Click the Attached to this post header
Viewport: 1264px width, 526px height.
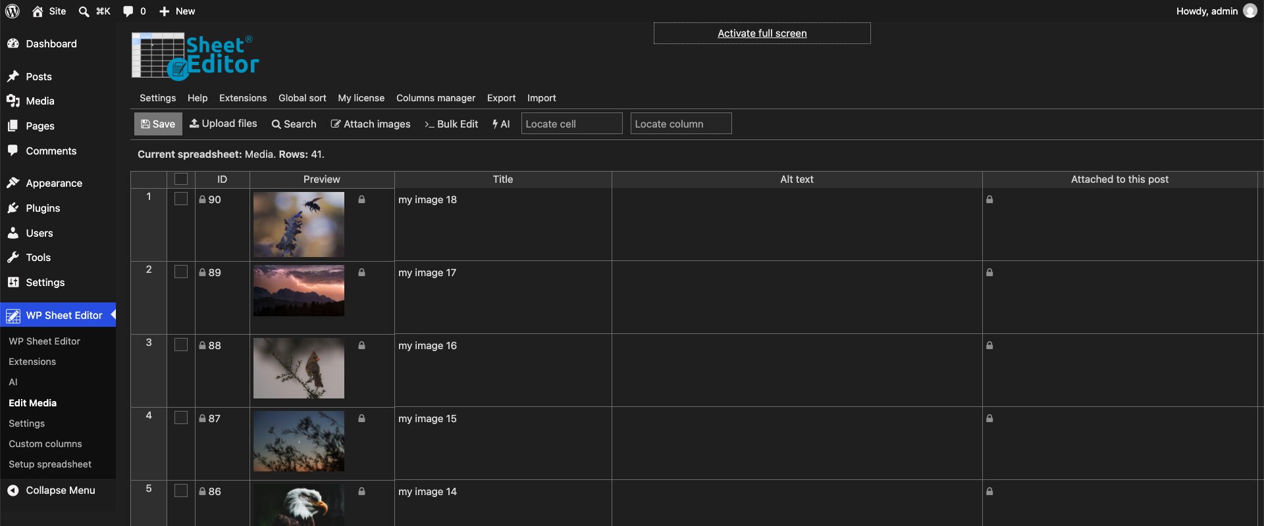[1120, 179]
